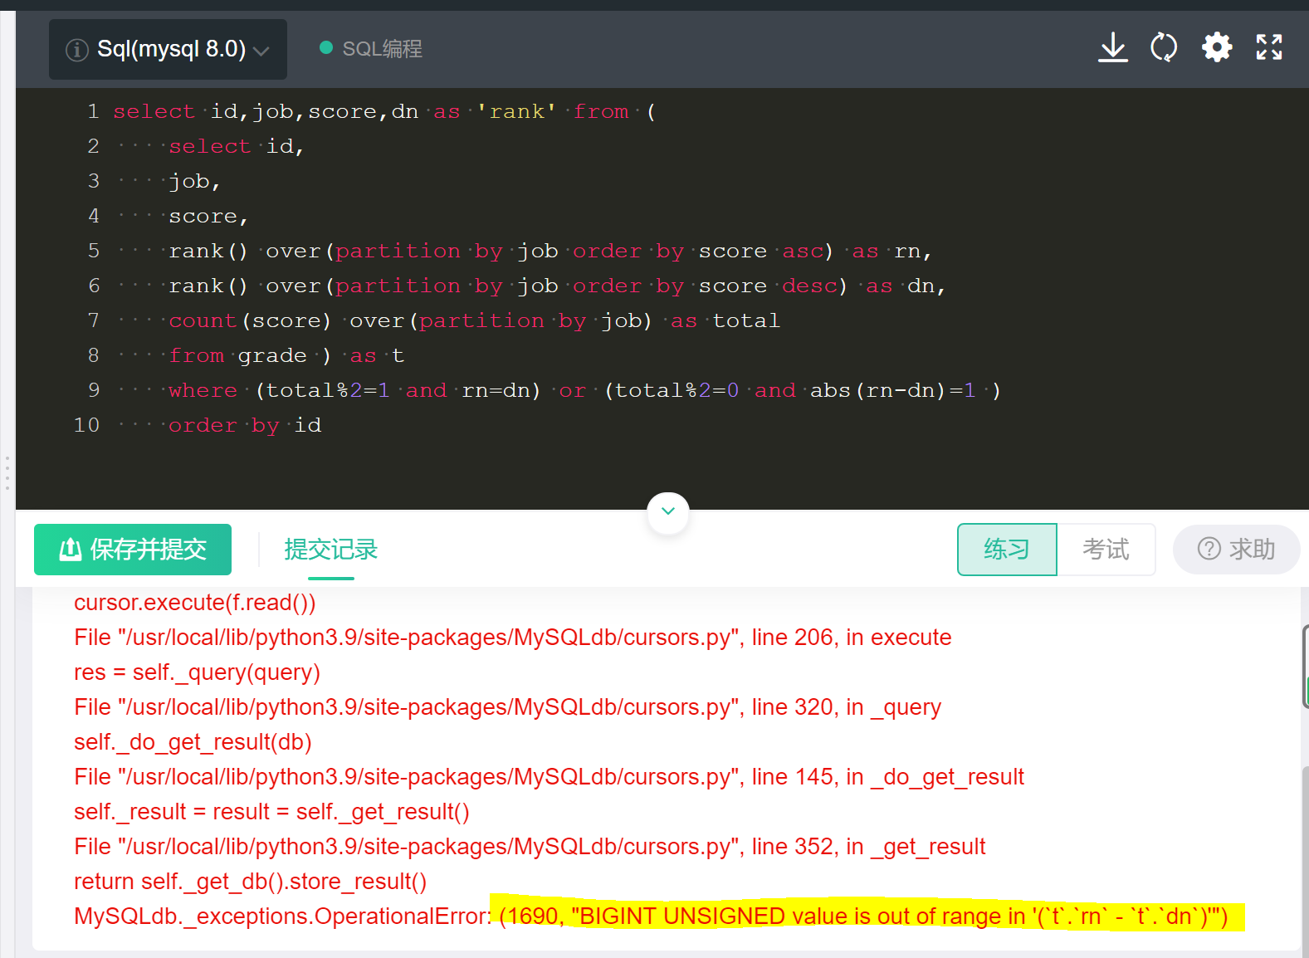Click the 求助 help button
The height and width of the screenshot is (958, 1309).
(x=1236, y=550)
